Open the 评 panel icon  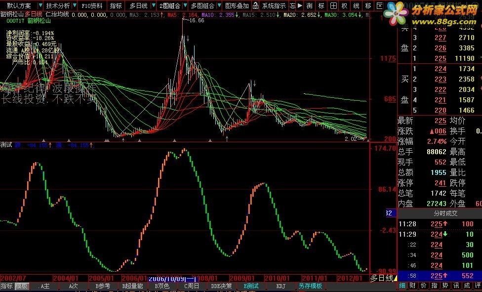pos(478,286)
